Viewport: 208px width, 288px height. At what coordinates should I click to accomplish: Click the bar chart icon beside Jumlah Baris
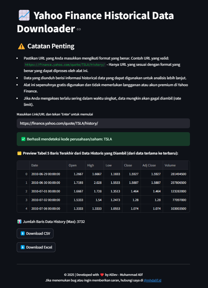19,221
